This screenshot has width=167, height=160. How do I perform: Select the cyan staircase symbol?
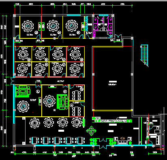(144, 55)
